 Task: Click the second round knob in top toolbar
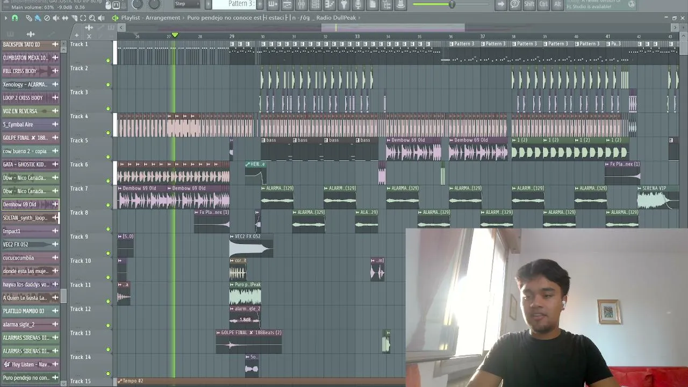pos(154,4)
